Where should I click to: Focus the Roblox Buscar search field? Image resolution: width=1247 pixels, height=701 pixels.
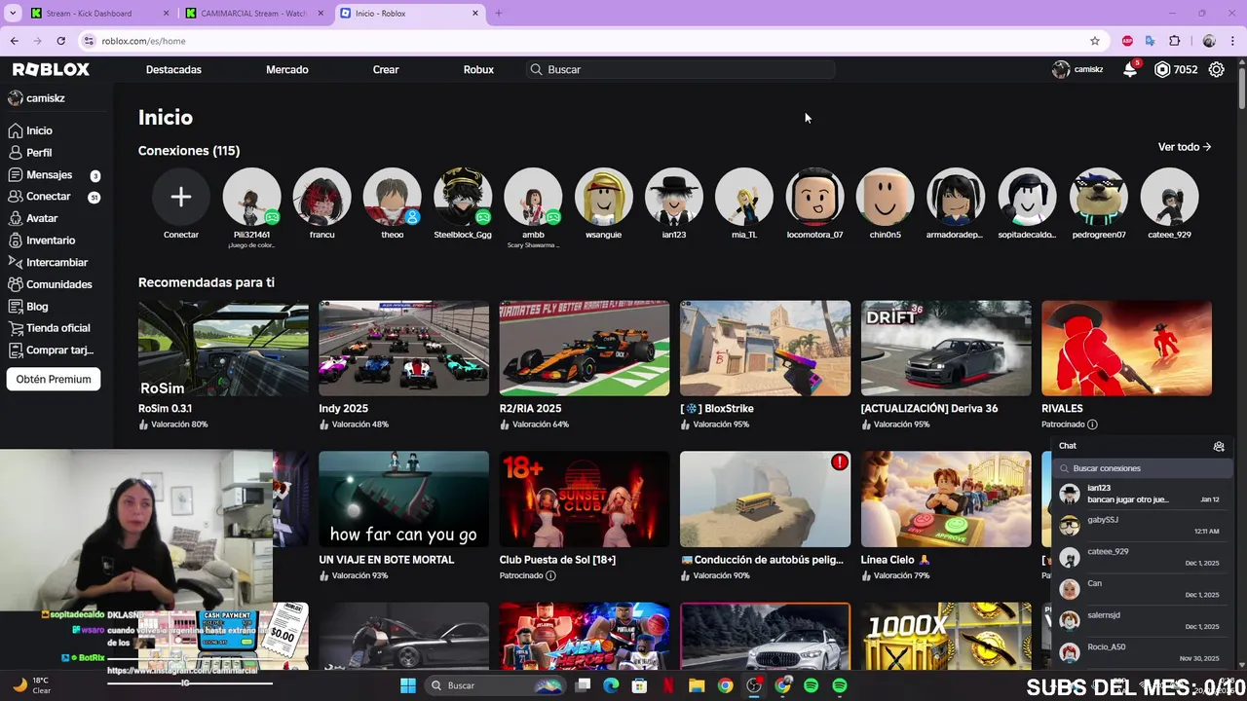[680, 70]
